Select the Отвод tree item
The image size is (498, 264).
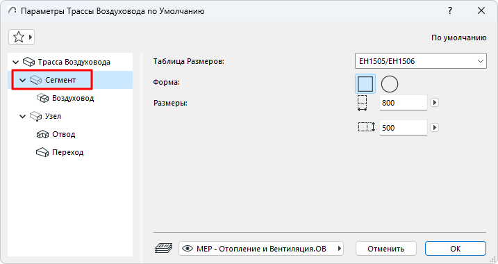pyautogui.click(x=63, y=134)
